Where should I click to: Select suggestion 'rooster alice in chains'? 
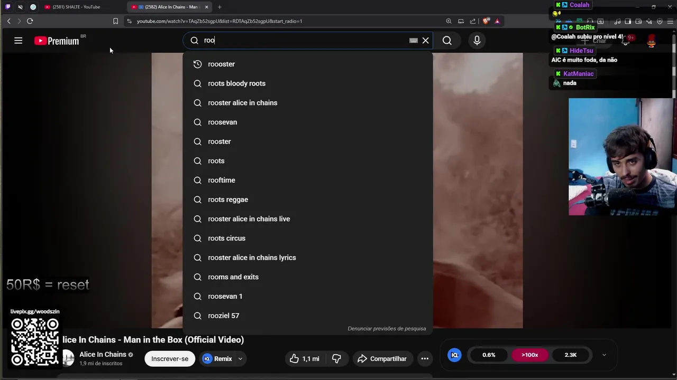pos(307,103)
